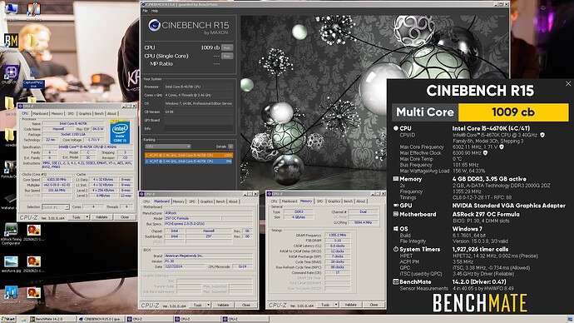Open the CPU-Z desktop shortcut icon
This screenshot has width=574, height=323.
pos(11,72)
